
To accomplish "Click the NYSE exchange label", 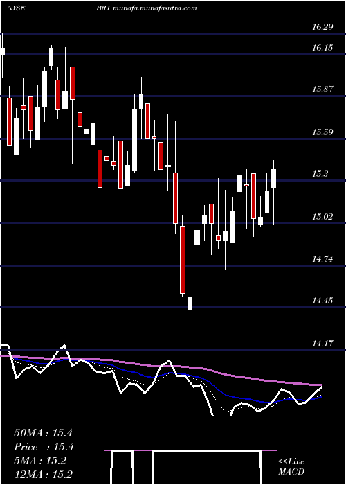I will (16, 8).
